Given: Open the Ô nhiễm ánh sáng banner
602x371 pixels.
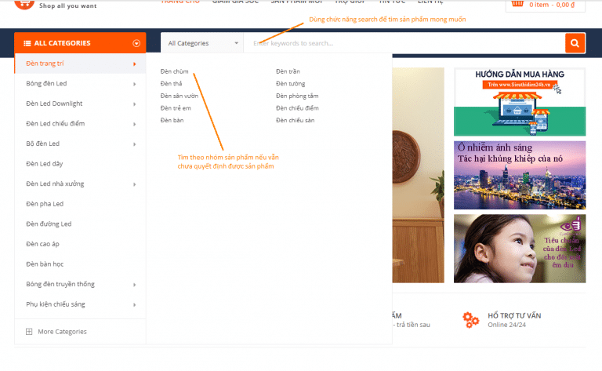Looking at the screenshot, I should 519,174.
